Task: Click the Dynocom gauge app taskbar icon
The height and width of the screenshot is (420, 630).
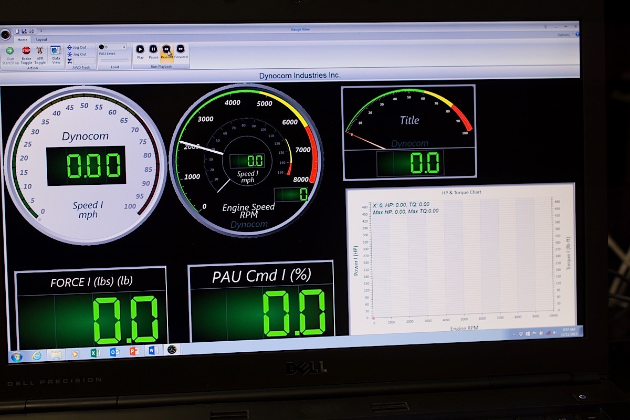Action: (172, 349)
